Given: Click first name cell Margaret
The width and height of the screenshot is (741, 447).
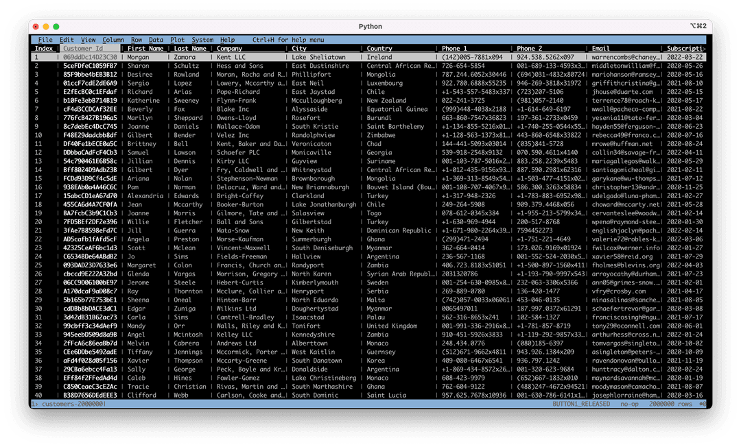Looking at the screenshot, I should 141,265.
